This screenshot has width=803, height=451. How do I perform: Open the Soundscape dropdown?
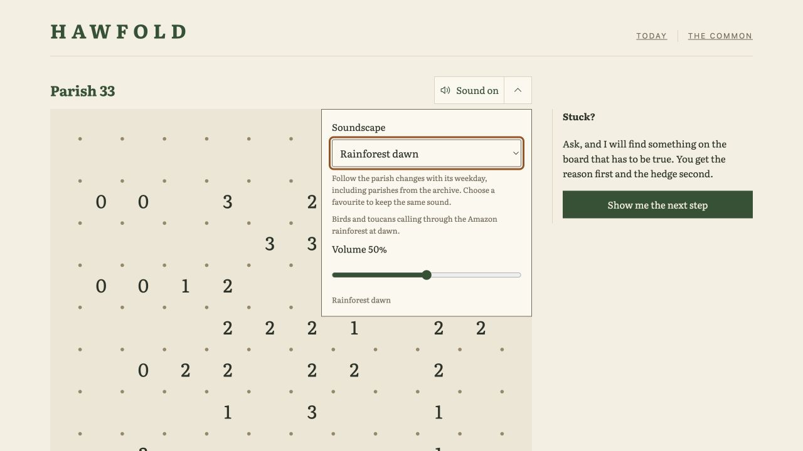[427, 153]
